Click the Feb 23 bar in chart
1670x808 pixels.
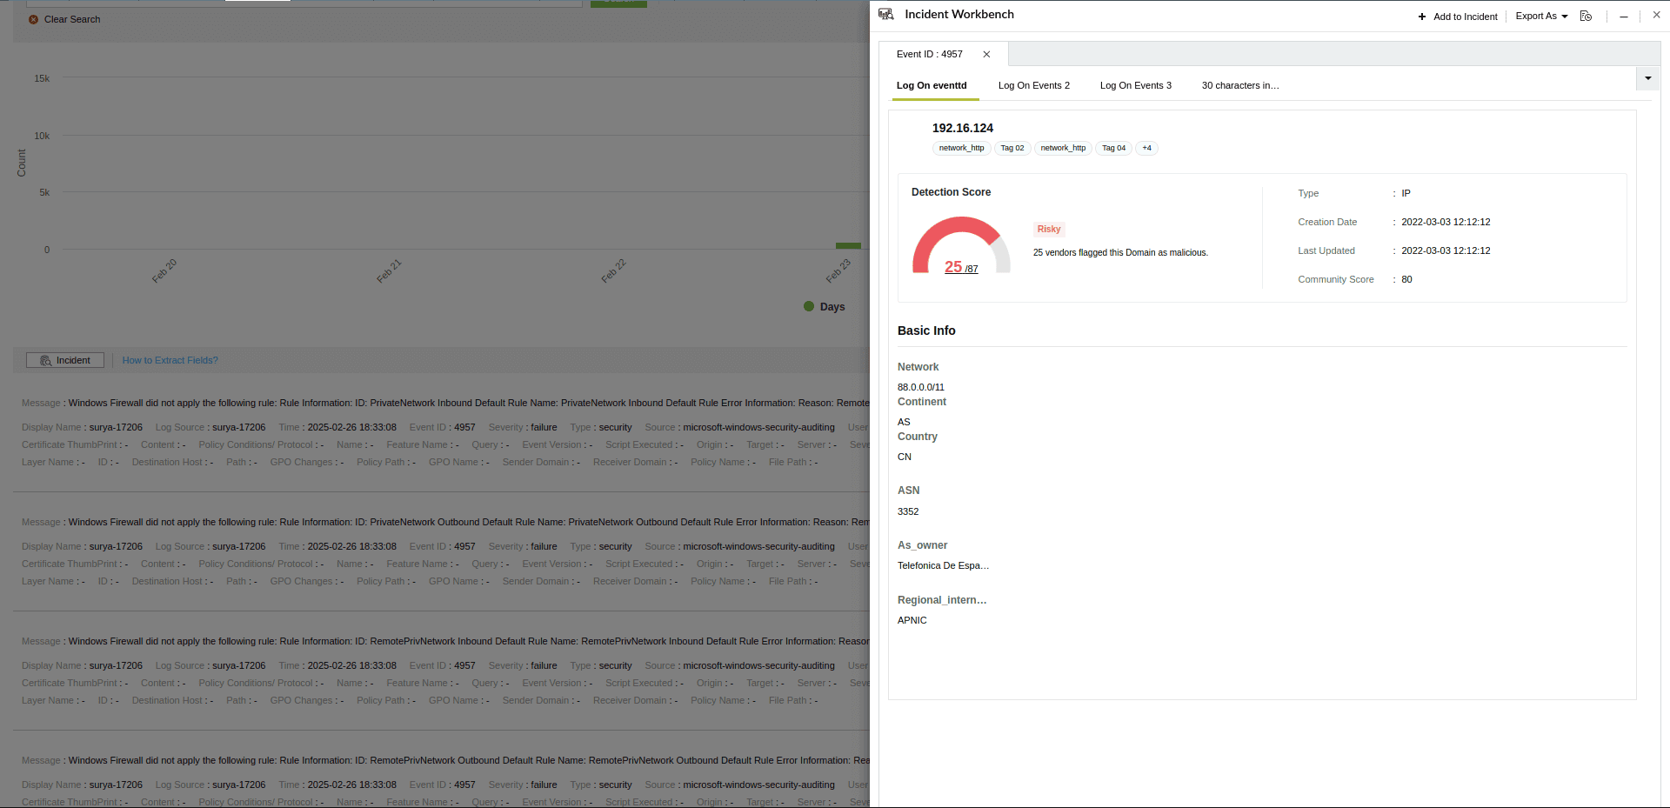point(848,245)
